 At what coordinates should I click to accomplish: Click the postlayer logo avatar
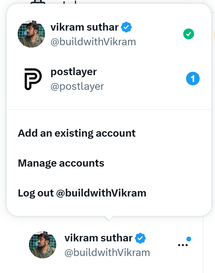coord(31,79)
